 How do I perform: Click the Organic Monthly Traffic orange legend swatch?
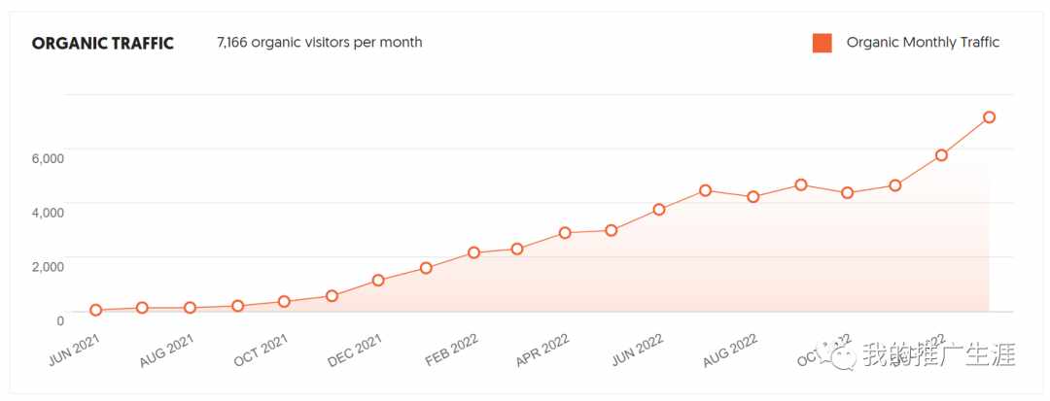click(x=822, y=43)
